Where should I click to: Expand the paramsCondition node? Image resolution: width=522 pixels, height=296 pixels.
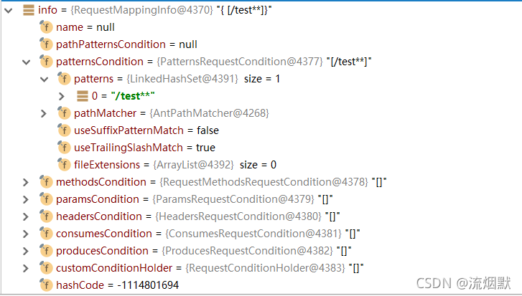pos(26,199)
